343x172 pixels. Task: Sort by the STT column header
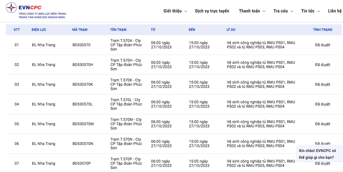pyautogui.click(x=17, y=30)
